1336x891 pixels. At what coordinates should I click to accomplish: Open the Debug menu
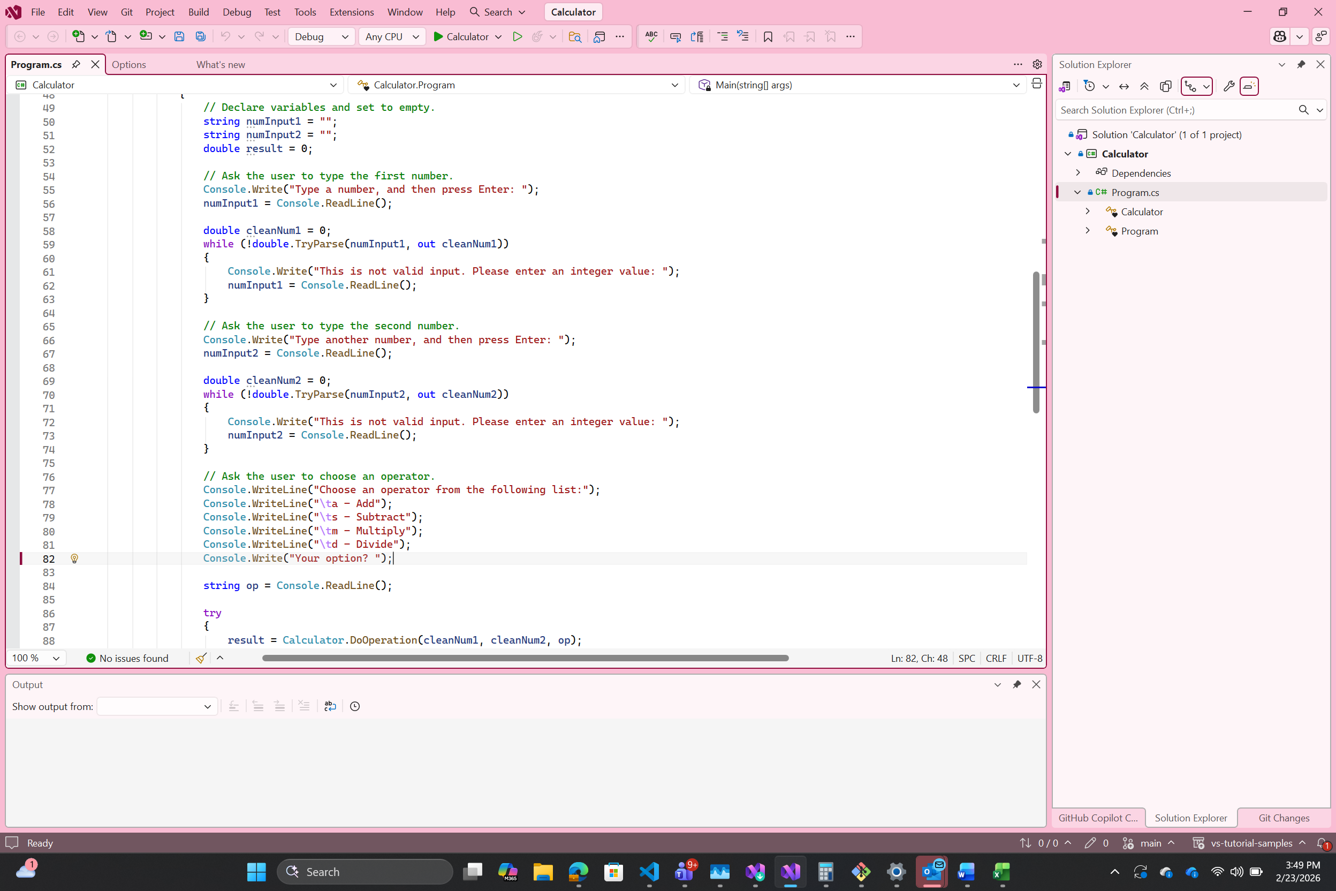(237, 12)
